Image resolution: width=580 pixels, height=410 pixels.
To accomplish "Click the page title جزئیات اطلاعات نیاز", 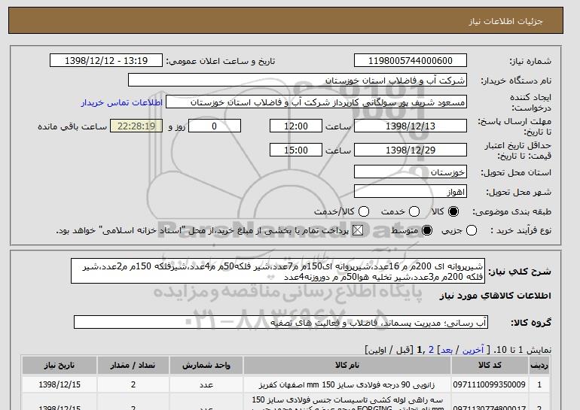I will pyautogui.click(x=505, y=21).
